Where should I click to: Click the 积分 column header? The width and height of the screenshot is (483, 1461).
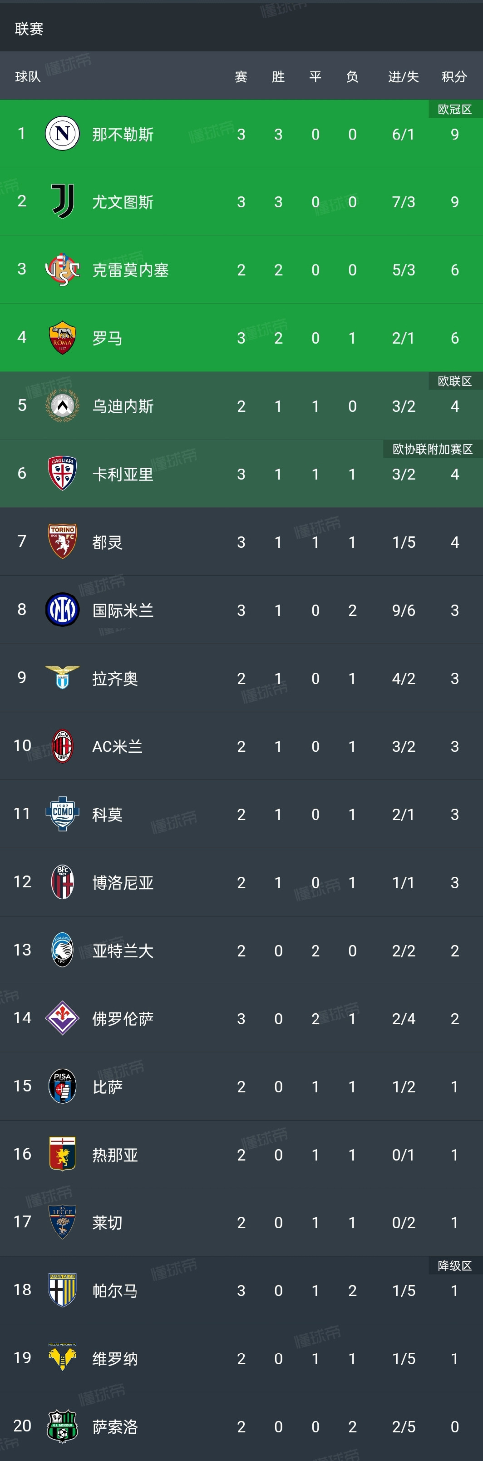tap(454, 76)
